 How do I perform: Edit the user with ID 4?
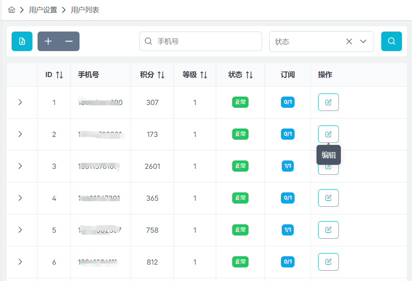[328, 198]
